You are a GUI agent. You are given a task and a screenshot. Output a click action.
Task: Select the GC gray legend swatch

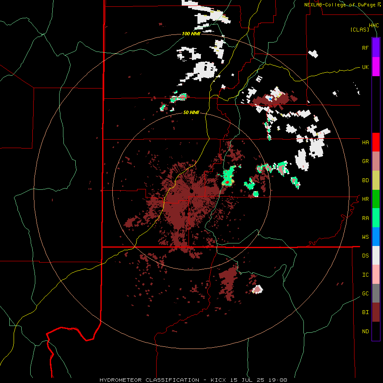(376, 293)
